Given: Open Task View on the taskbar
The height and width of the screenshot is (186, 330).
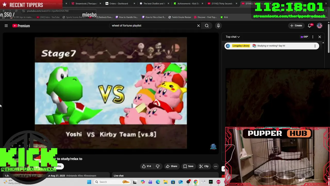Looking at the screenshot, I should (x=135, y=182).
